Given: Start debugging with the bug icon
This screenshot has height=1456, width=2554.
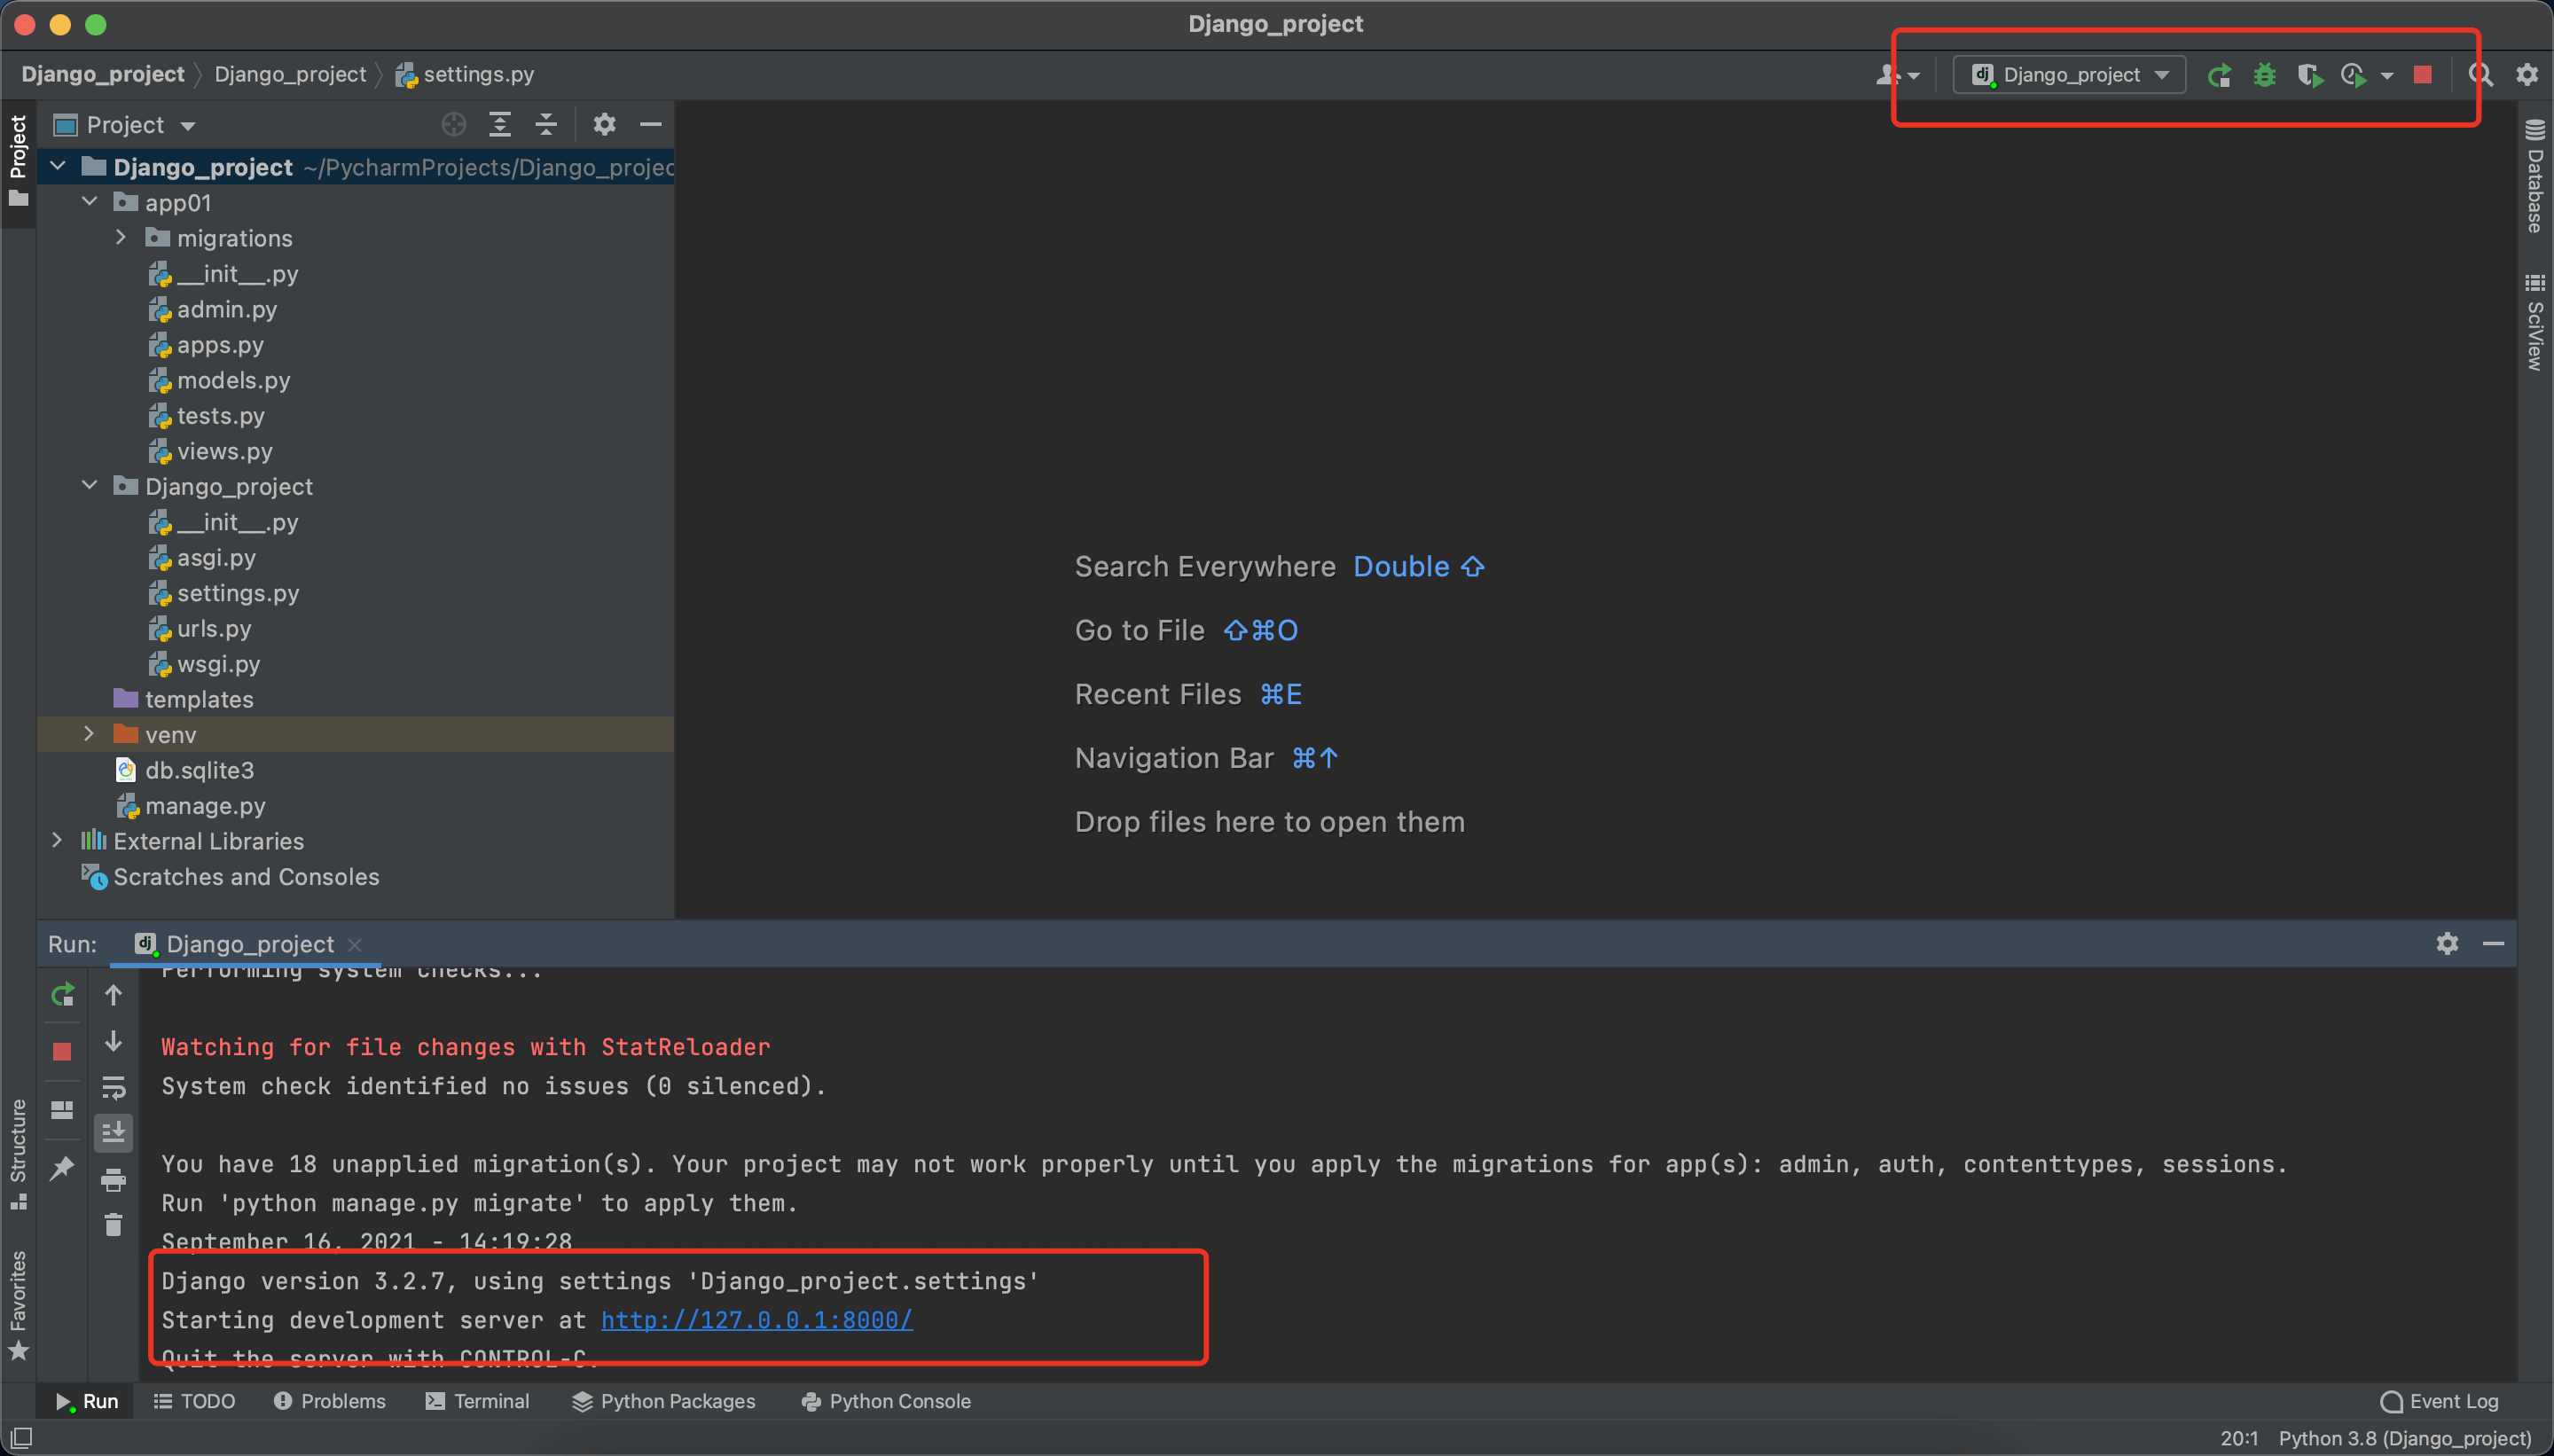Looking at the screenshot, I should click(2265, 75).
